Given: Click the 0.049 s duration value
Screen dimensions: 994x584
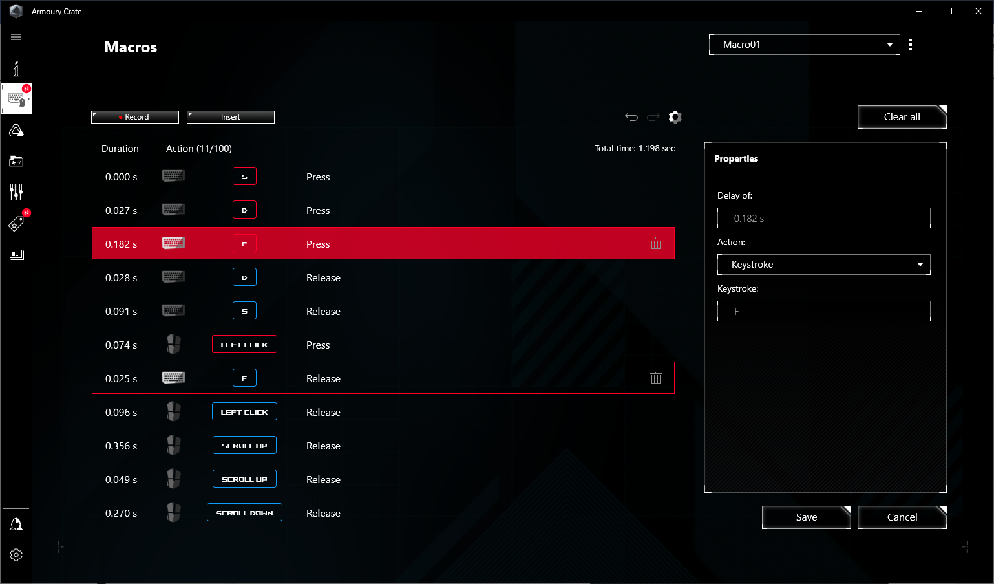Looking at the screenshot, I should (121, 480).
